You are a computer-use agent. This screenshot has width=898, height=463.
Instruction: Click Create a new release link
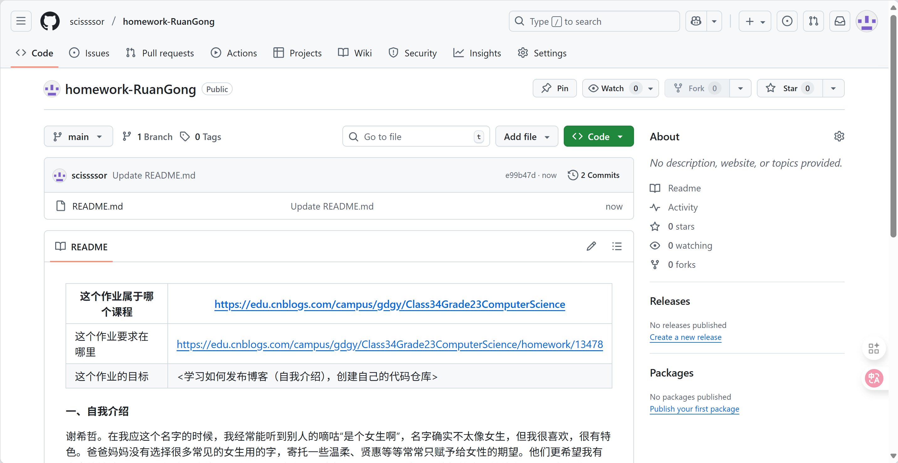click(685, 337)
